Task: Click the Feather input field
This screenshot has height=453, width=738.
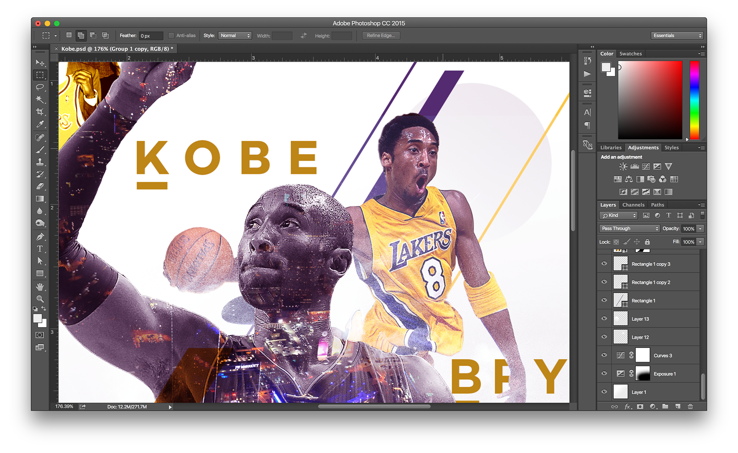Action: click(151, 36)
